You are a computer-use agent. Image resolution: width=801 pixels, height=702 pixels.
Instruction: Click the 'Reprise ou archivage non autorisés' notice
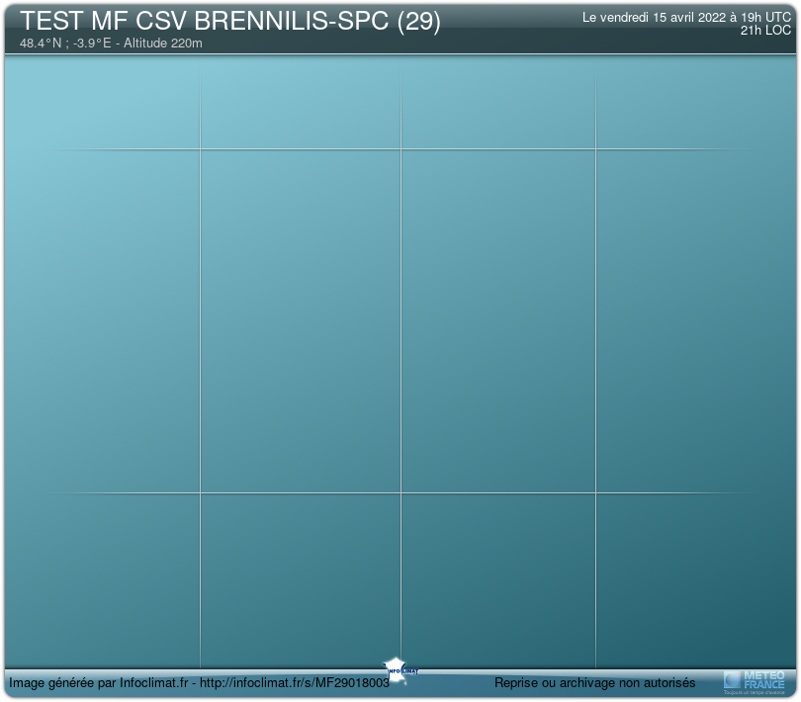(x=594, y=683)
